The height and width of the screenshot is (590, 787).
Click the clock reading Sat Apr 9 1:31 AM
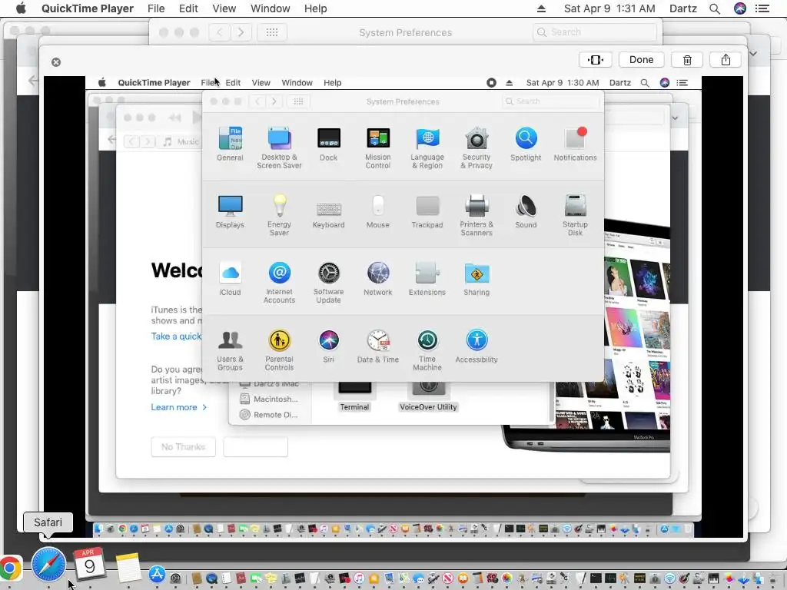click(609, 8)
